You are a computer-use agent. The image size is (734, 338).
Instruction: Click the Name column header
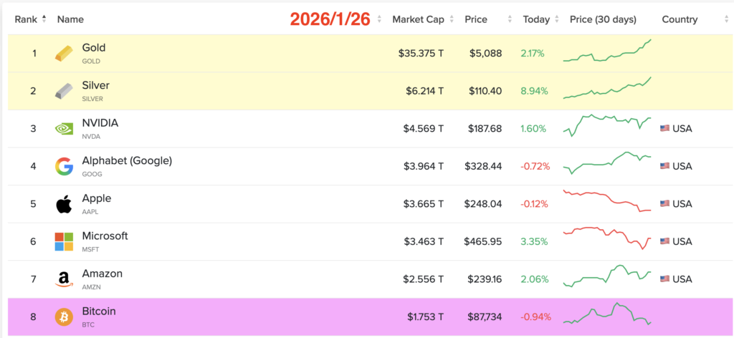click(70, 19)
